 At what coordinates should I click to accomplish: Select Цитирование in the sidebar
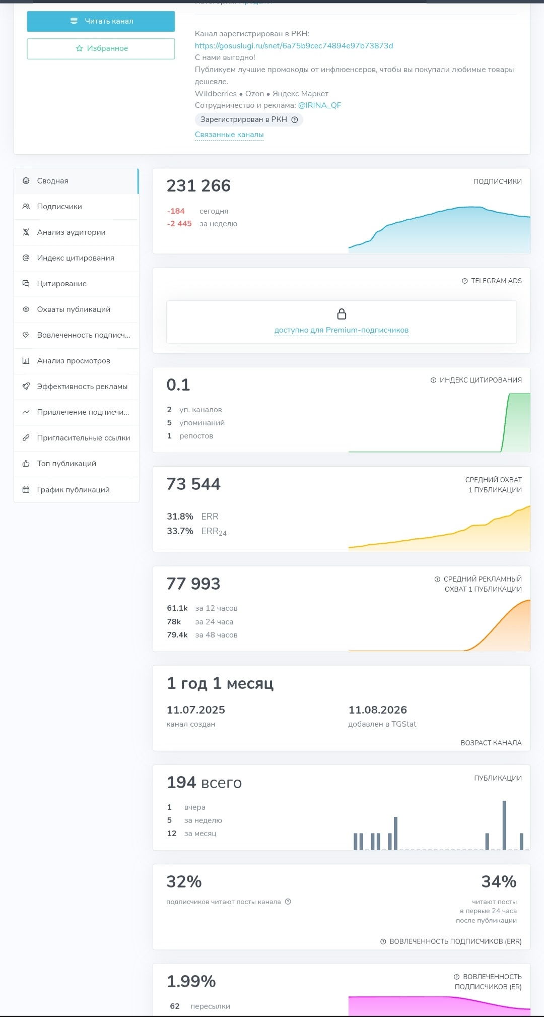click(x=76, y=284)
